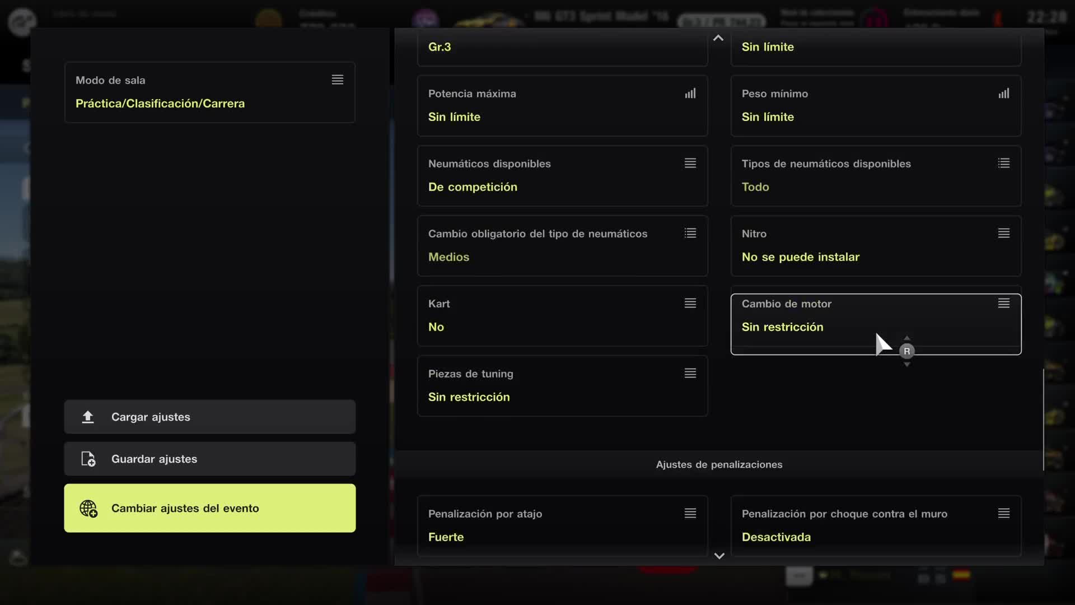The height and width of the screenshot is (605, 1075).
Task: Open the Cambio de motor Sin restricción option
Action: [876, 324]
